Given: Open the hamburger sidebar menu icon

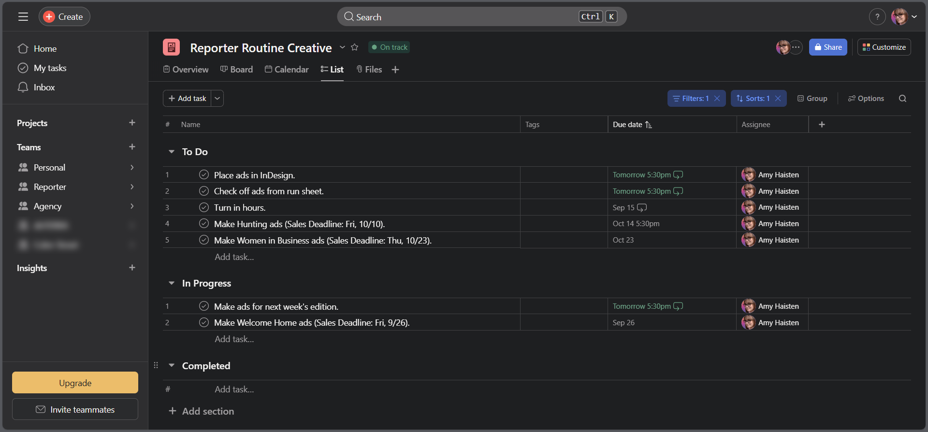Looking at the screenshot, I should point(23,17).
